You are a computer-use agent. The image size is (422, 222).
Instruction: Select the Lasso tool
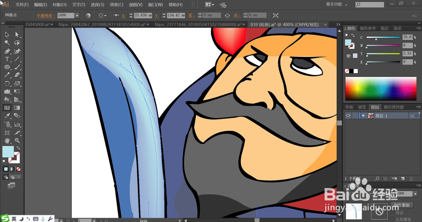click(x=17, y=42)
